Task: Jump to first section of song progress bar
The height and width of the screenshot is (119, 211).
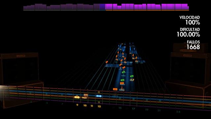Action: click(x=29, y=8)
